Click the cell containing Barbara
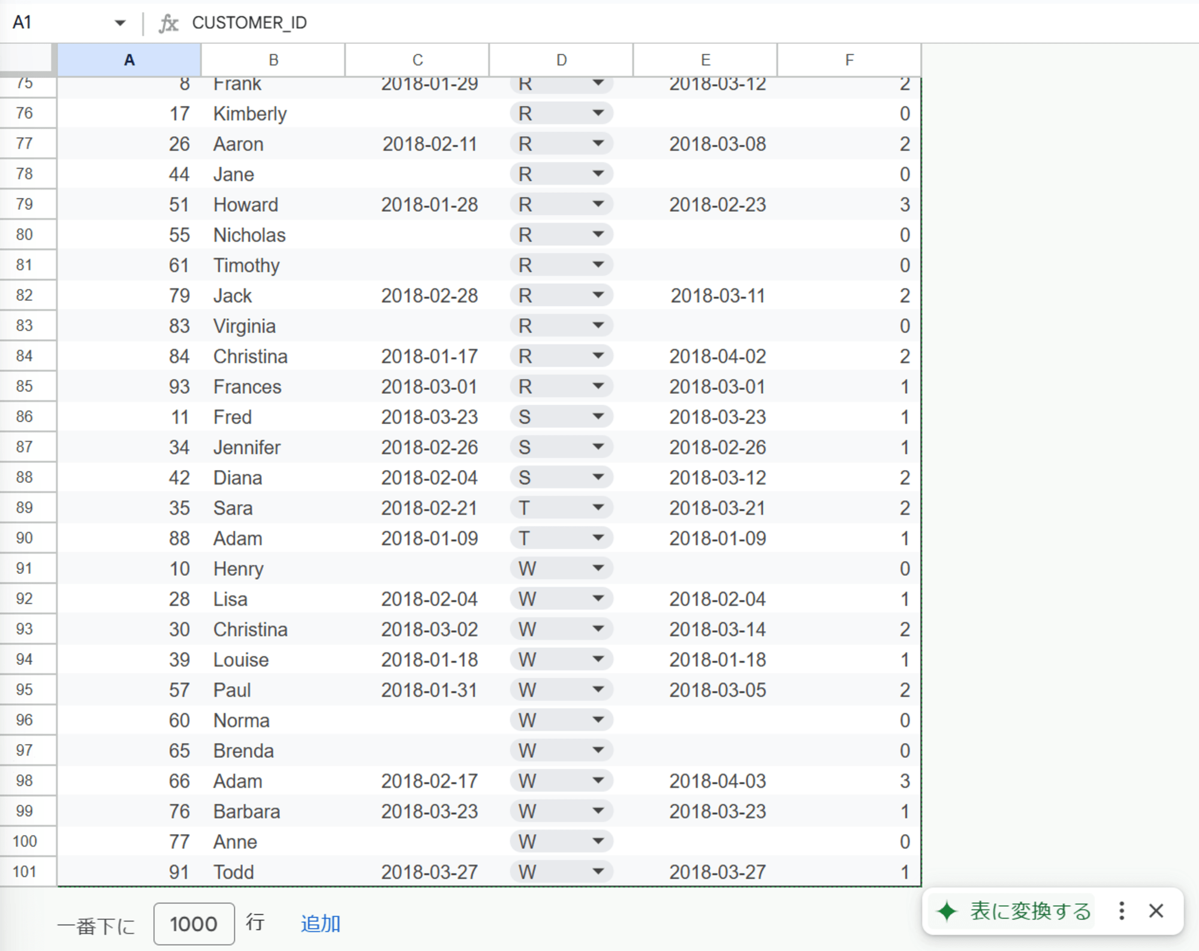Image resolution: width=1199 pixels, height=951 pixels. point(273,811)
